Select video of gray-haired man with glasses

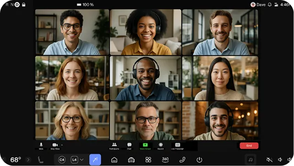coord(146,121)
